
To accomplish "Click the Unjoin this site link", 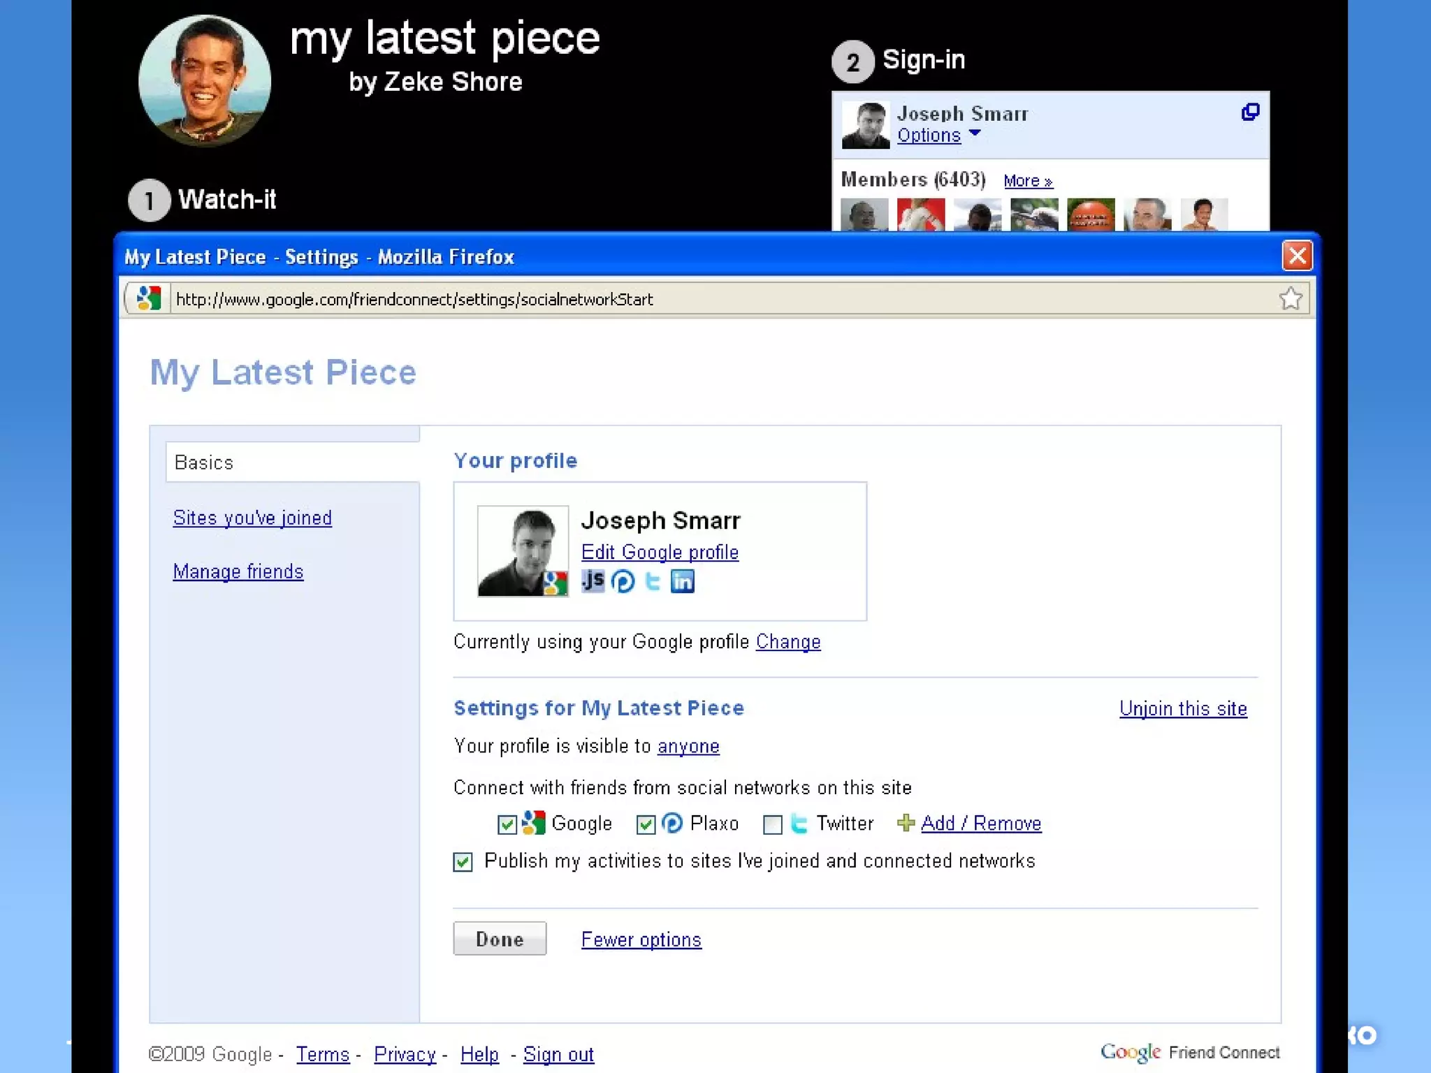I will coord(1182,708).
